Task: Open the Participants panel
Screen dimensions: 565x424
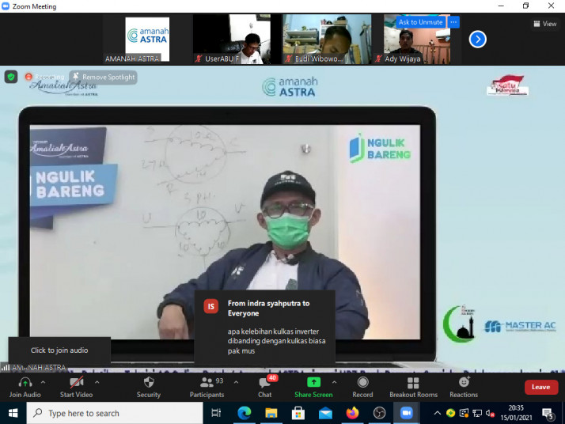Action: (206, 383)
